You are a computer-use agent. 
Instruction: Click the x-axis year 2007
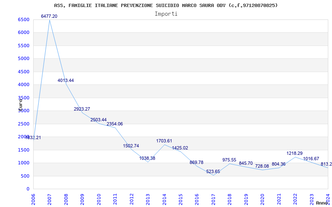click(49, 199)
